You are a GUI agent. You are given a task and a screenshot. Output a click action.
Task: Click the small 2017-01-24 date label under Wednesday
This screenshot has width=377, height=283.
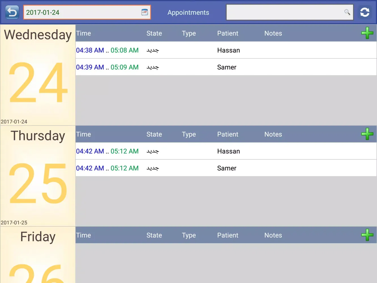pyautogui.click(x=14, y=122)
